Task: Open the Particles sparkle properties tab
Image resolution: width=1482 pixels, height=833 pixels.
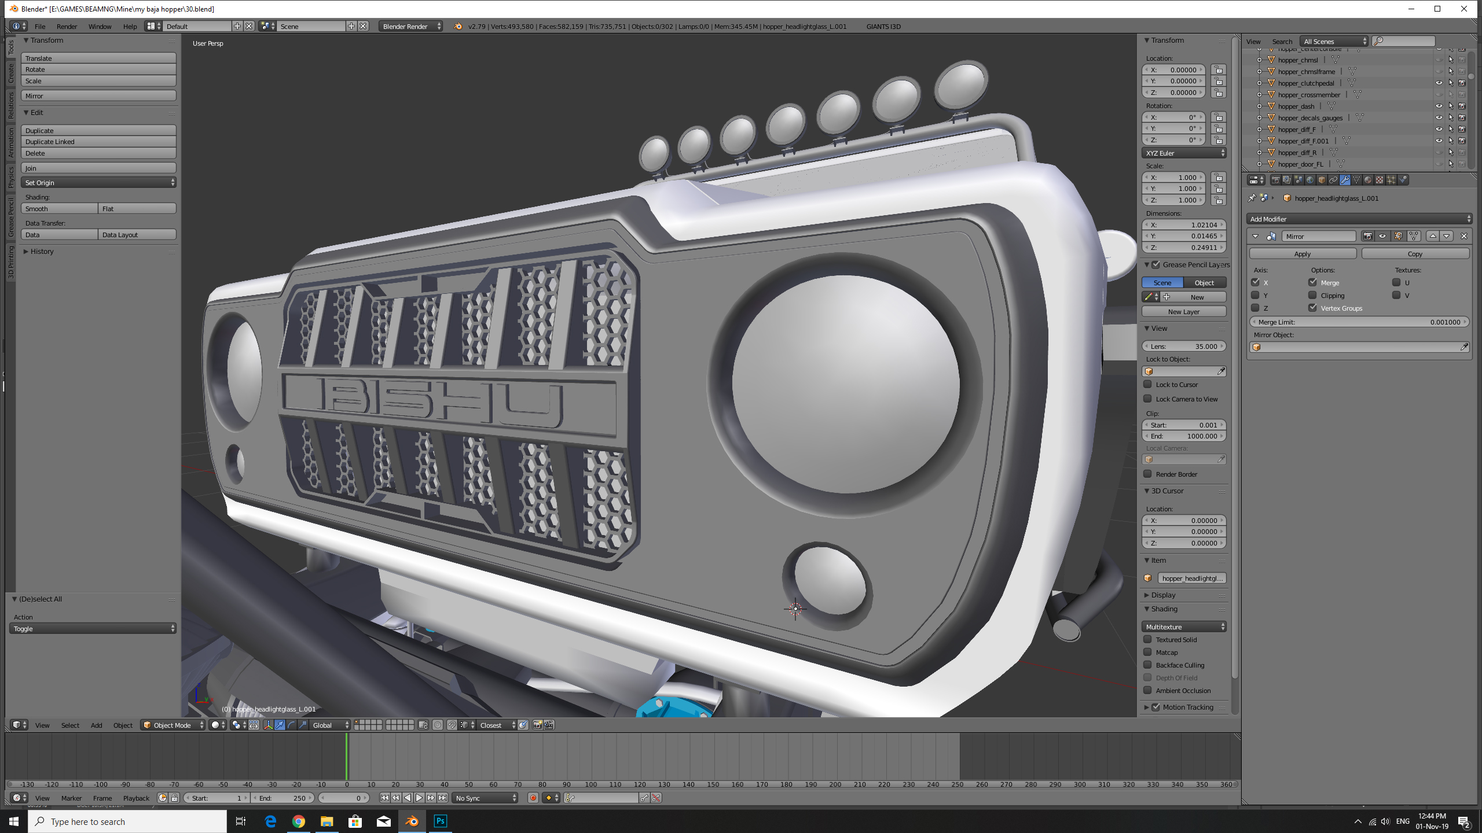Action: [1391, 180]
